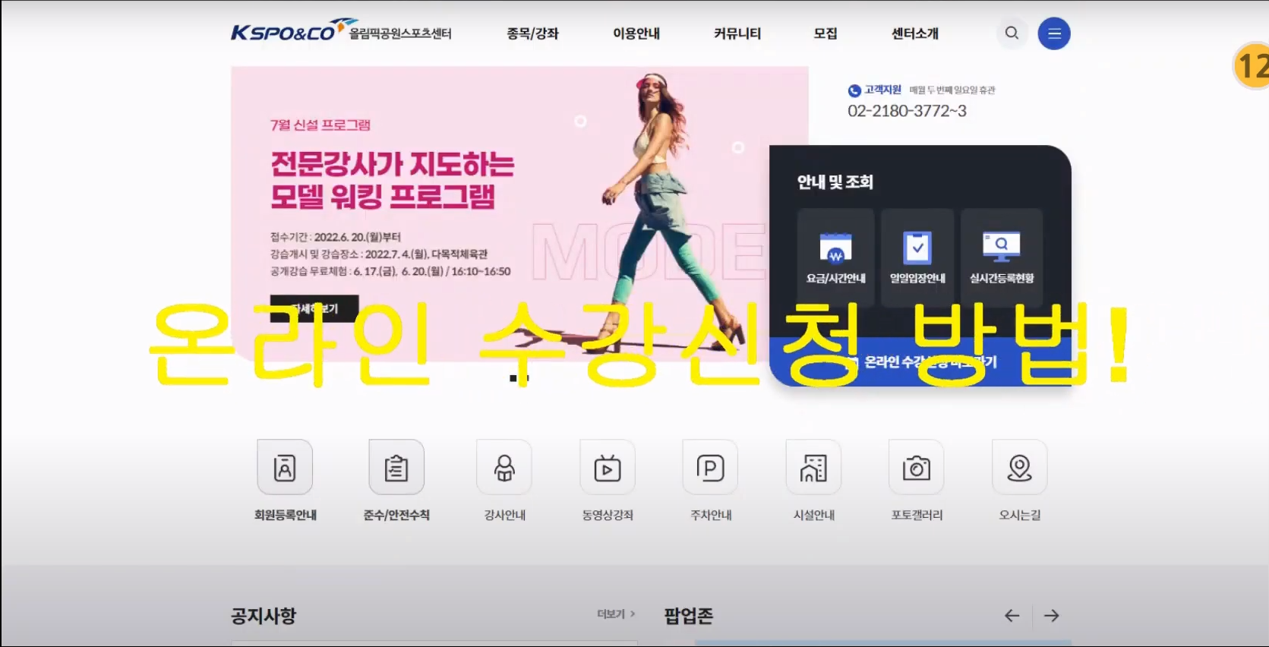Open 요금/시간안내 icon tile

click(836, 257)
